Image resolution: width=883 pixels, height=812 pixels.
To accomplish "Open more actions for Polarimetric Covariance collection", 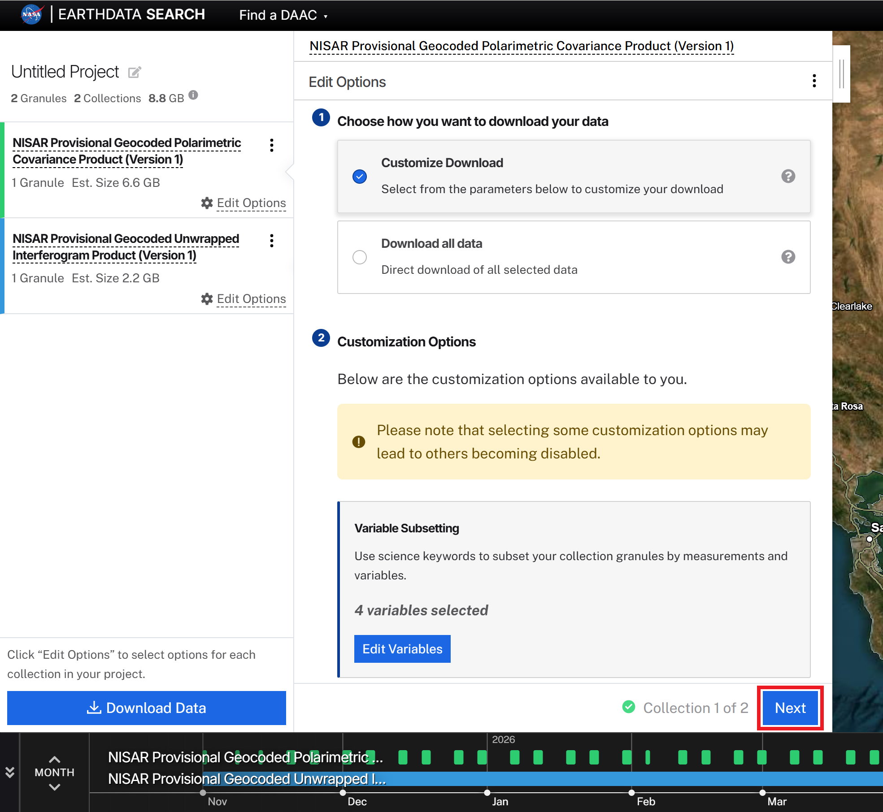I will pos(272,145).
